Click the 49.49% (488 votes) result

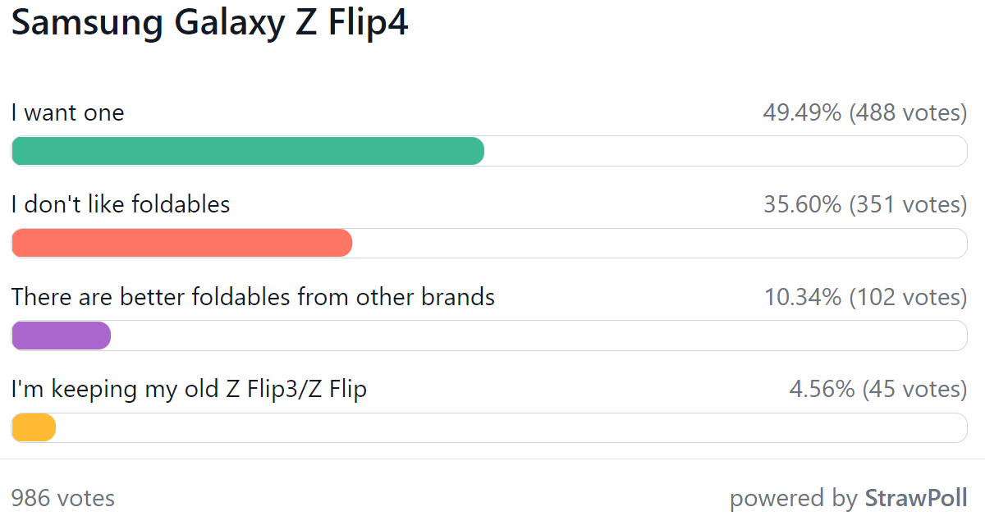(x=865, y=113)
